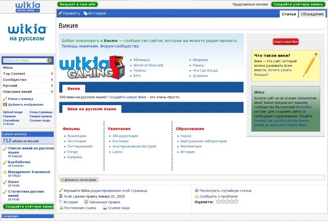Screen dimensions: 328x221
Task: Click the pencil icon beside Новая страница
Action: [5, 99]
